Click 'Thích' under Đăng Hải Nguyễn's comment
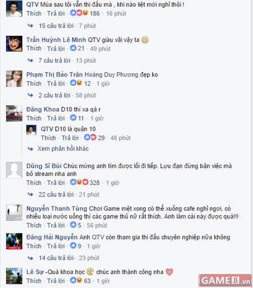The image size is (253, 288). click(x=34, y=246)
